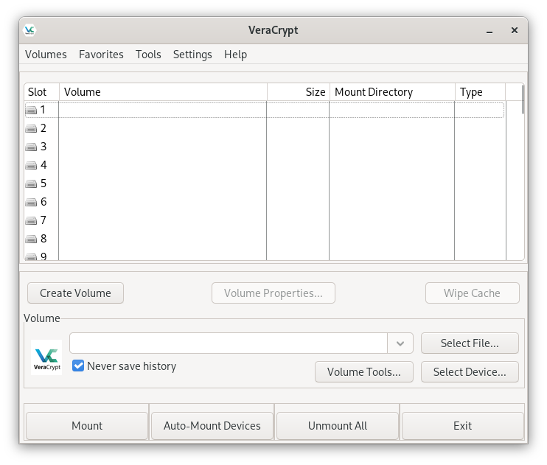The image size is (547, 465).
Task: Click the Volume Properties button
Action: 273,293
